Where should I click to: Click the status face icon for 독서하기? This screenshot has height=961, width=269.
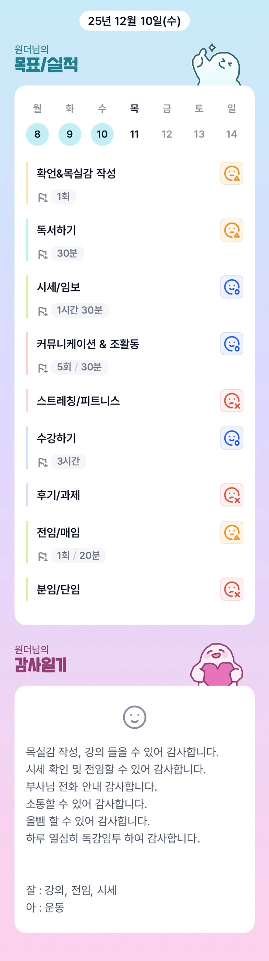click(231, 230)
